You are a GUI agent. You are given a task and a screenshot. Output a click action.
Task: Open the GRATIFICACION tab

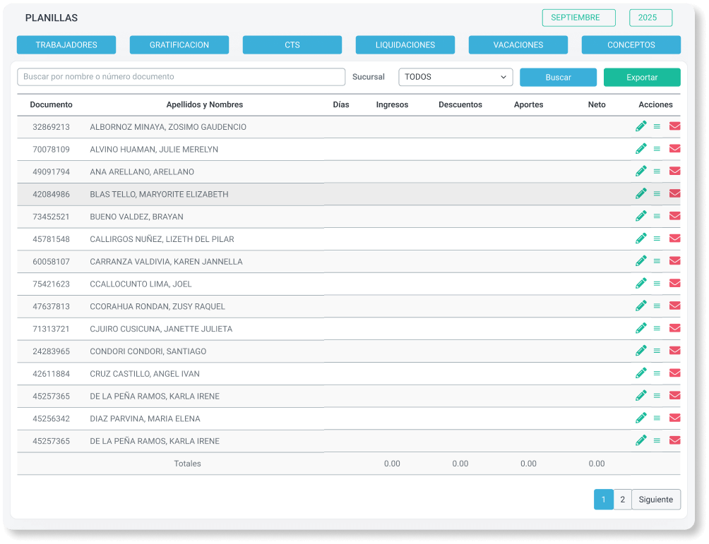tap(179, 45)
